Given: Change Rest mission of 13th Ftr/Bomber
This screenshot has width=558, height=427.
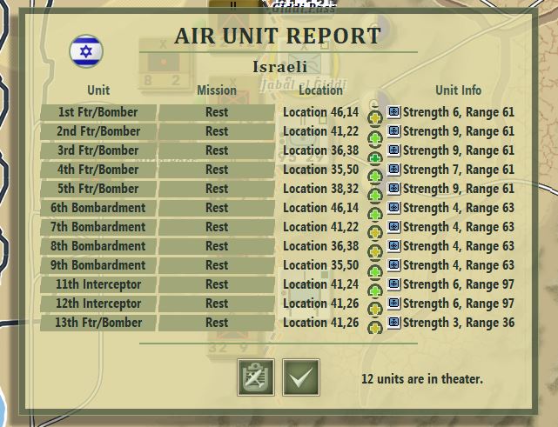Looking at the screenshot, I should 217,324.
